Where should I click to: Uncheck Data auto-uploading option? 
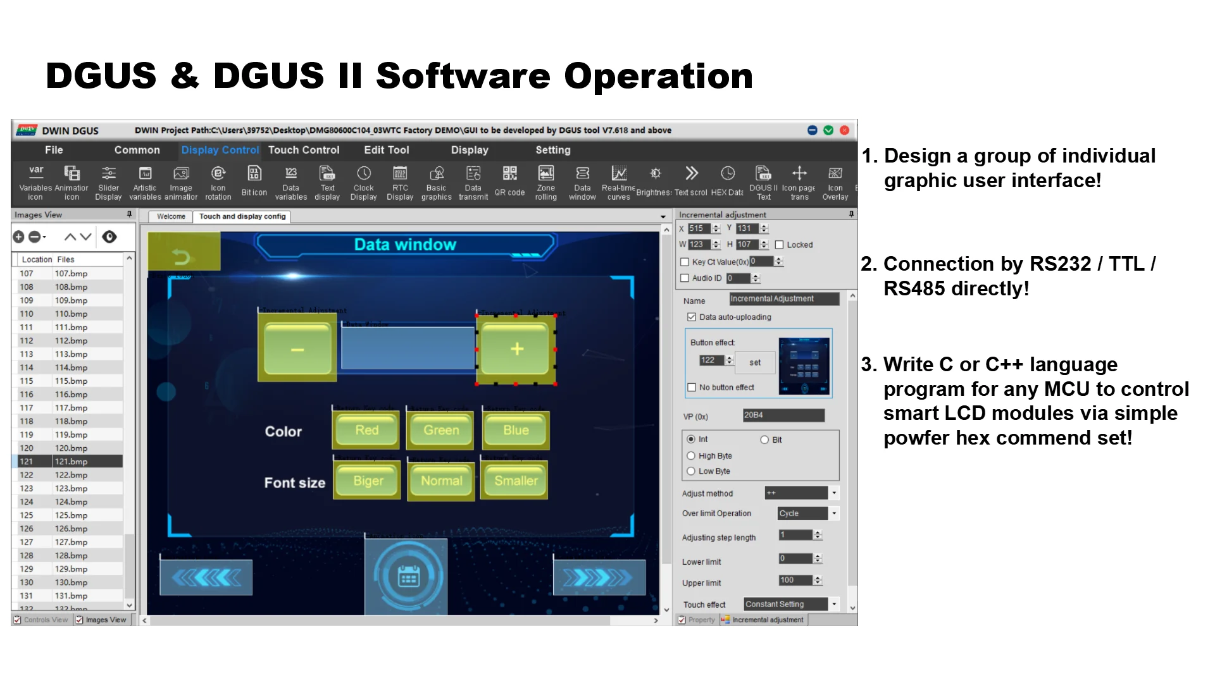pos(692,317)
